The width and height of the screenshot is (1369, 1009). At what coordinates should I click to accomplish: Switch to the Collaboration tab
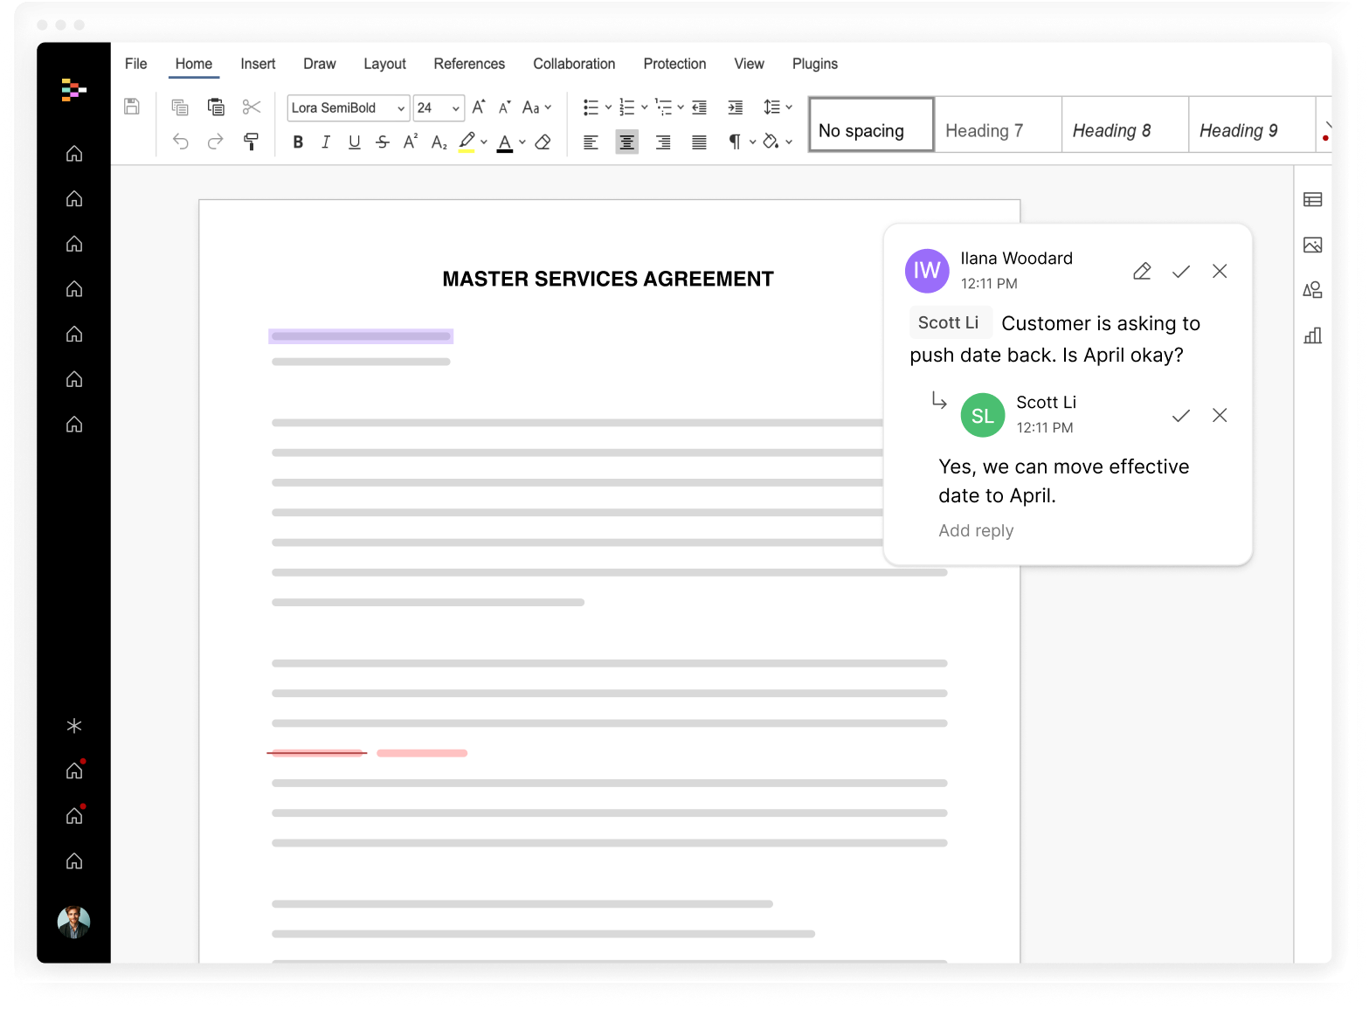click(x=574, y=64)
